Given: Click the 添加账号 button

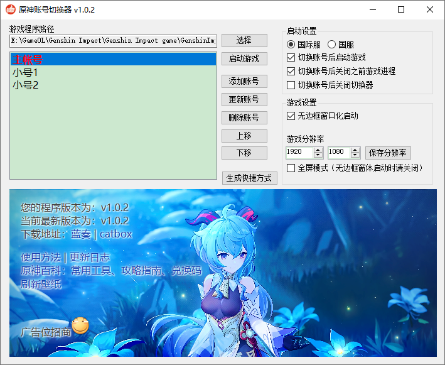Looking at the screenshot, I should pos(244,82).
